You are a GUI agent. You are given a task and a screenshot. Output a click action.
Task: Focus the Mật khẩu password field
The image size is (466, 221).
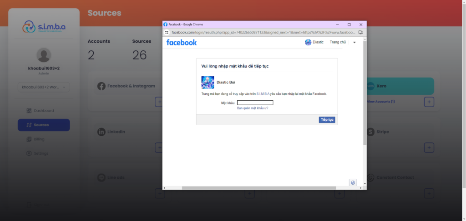[255, 103]
